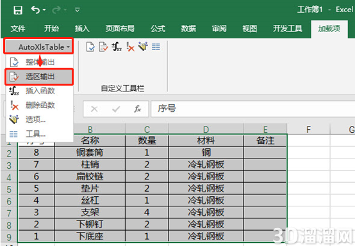Click the Undo arrow icon
The image size is (355, 246).
(x=35, y=10)
